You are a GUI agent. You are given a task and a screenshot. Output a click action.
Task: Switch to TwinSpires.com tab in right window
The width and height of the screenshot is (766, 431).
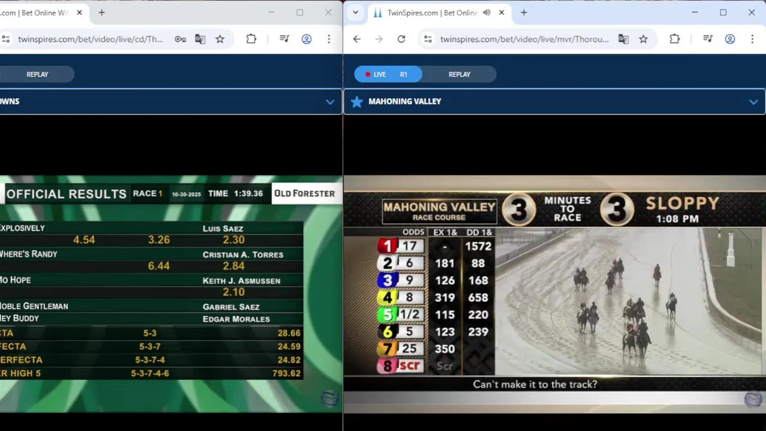tap(432, 13)
